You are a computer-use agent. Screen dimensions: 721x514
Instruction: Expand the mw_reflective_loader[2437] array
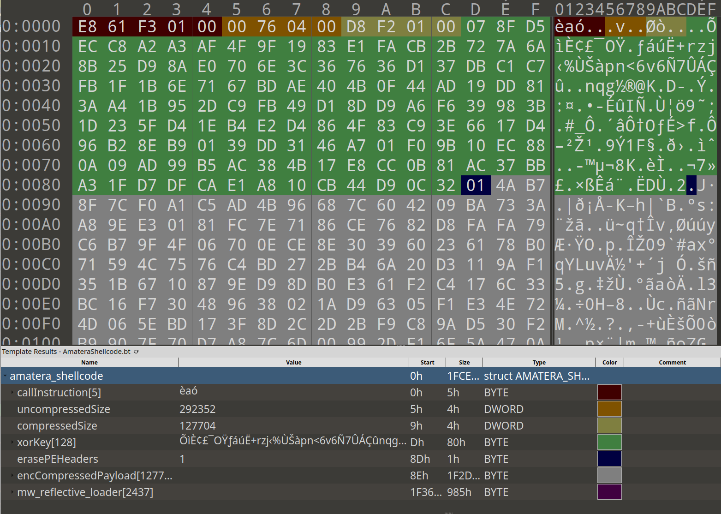(x=12, y=492)
